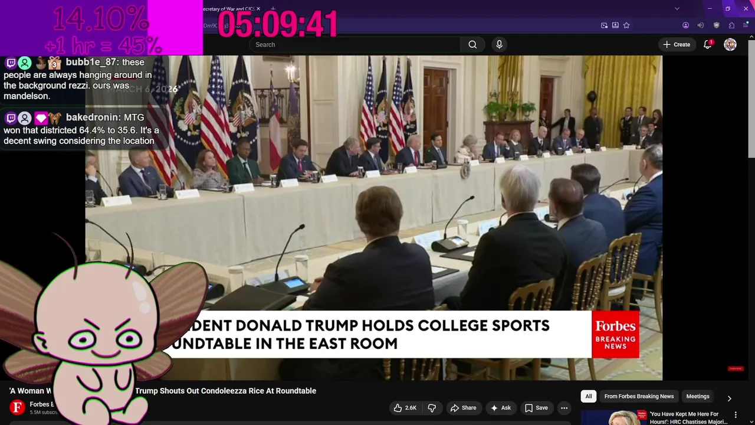The image size is (755, 425).
Task: Open the YouTube account avatar menu
Action: click(x=730, y=44)
